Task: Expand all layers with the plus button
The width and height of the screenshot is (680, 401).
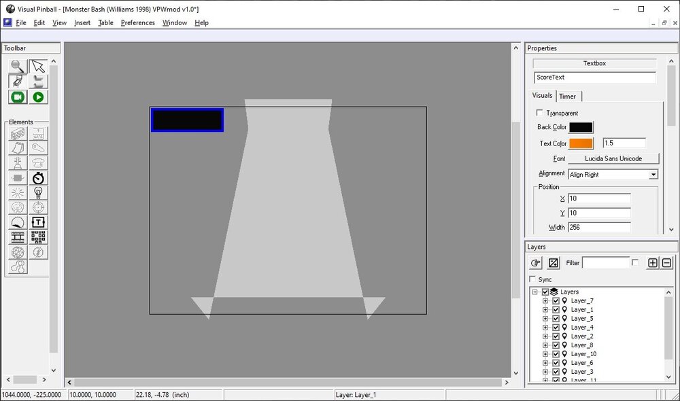Action: pyautogui.click(x=653, y=263)
